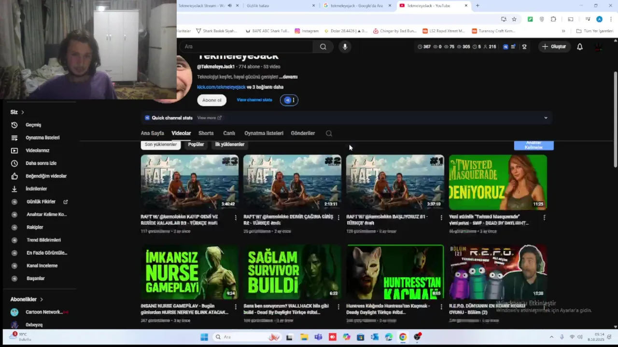Expand the Siz sidebar section

coord(17,112)
